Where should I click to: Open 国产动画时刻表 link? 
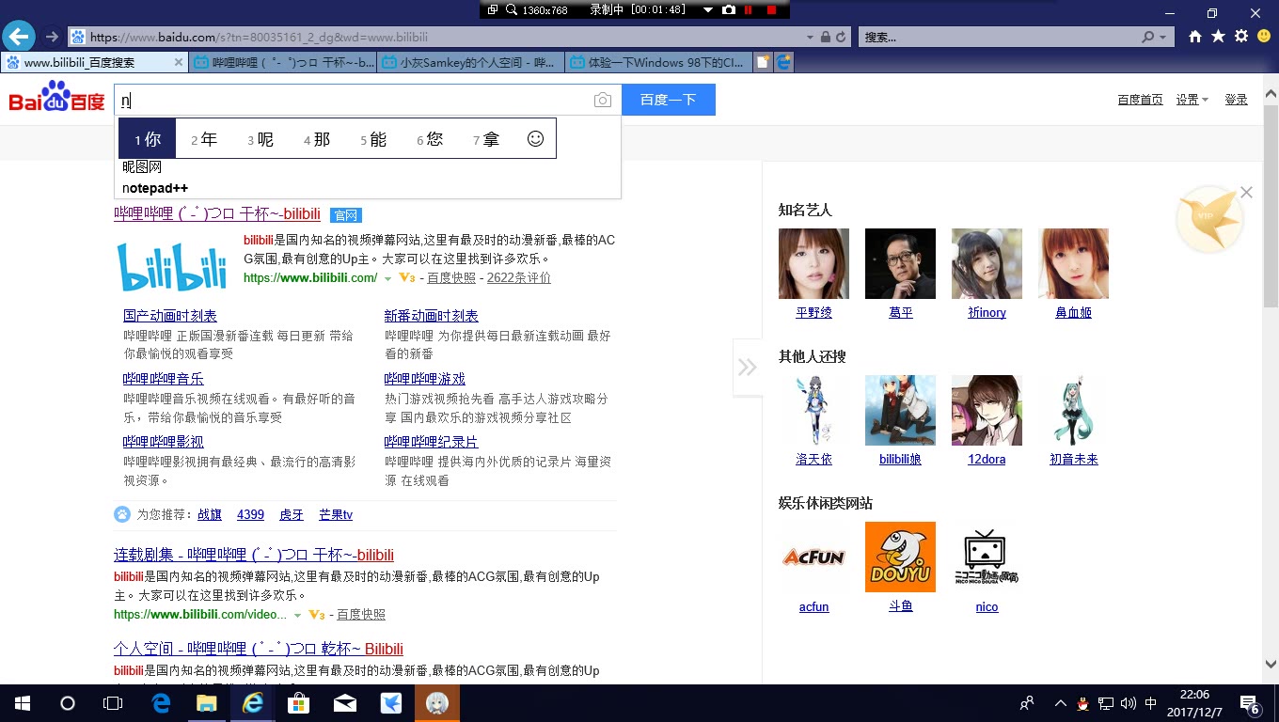pos(170,316)
